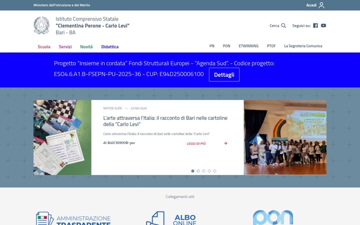Image resolution: width=360 pixels, height=225 pixels.
Task: Open the Amministrazione Trasparente document icon
Action: click(44, 218)
